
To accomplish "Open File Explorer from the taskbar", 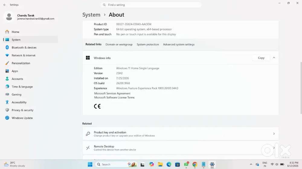I will 160,164.
